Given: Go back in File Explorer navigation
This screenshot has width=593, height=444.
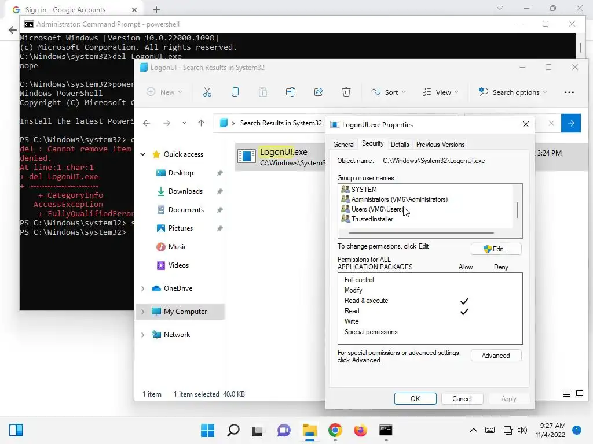Looking at the screenshot, I should point(147,123).
